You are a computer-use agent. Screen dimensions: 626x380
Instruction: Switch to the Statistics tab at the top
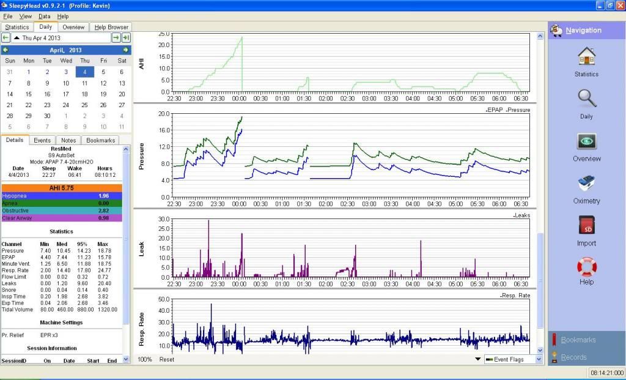[17, 27]
